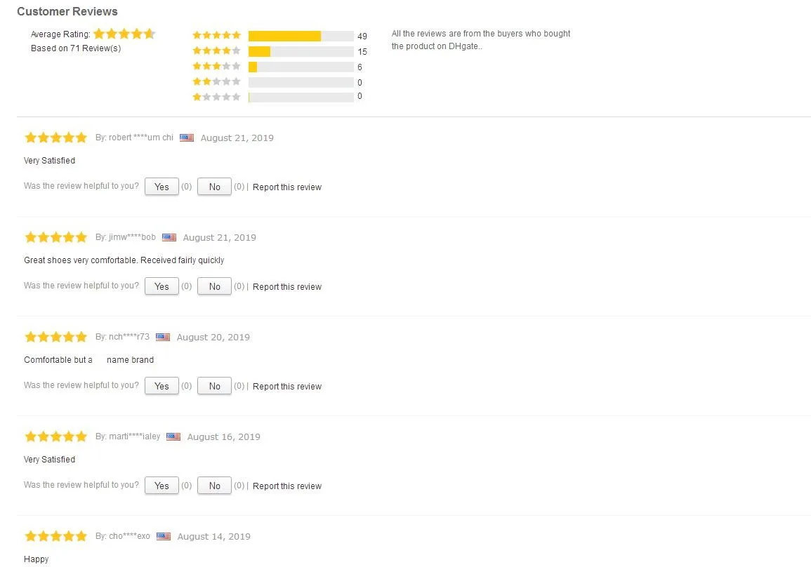Screen dimensions: 811x567
Task: Click the flag icon next to nch****r73
Action: [x=163, y=337]
